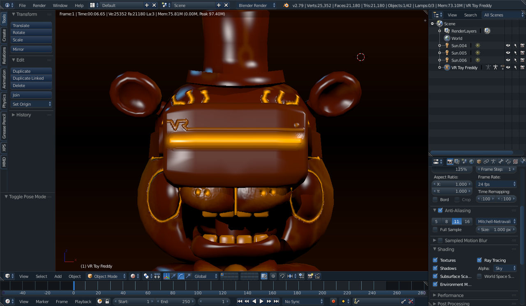Viewport: 526px width, 306px height.
Task: Play animation forward in timeline
Action: (x=261, y=301)
